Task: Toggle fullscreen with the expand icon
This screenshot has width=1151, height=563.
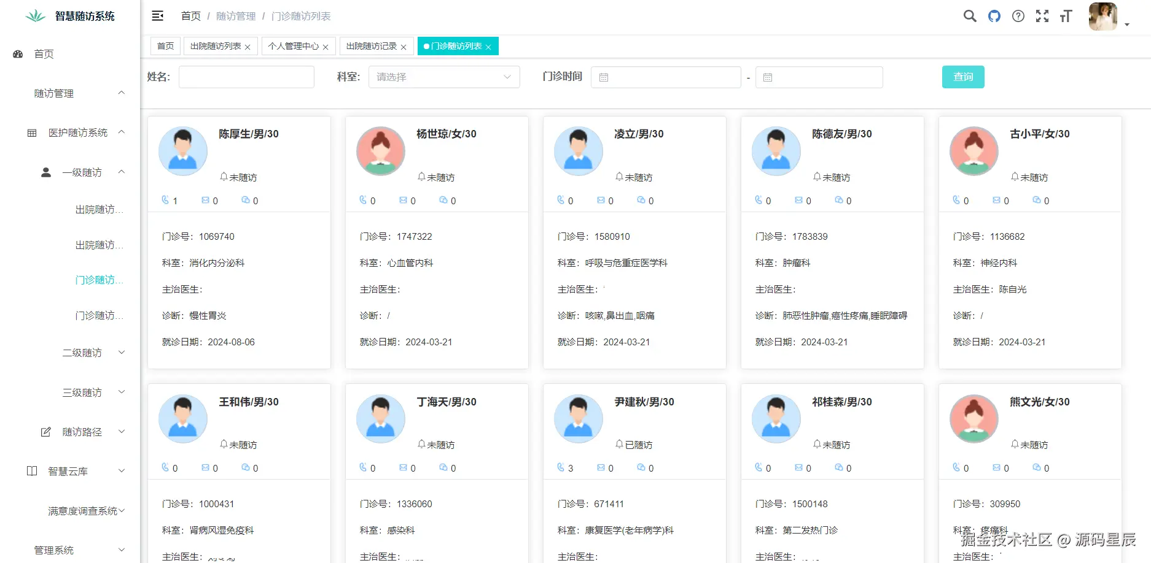Action: (1042, 16)
